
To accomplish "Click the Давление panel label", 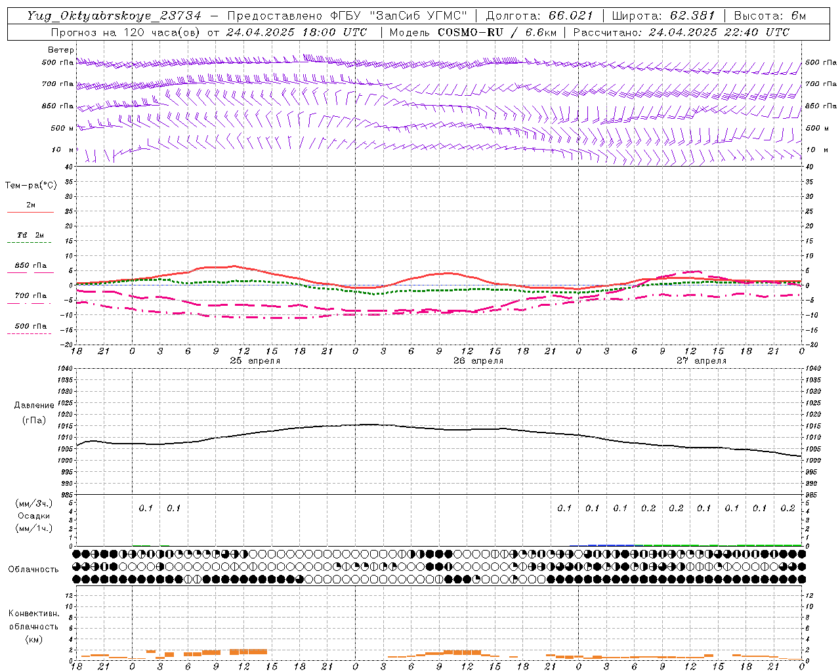I will point(34,406).
